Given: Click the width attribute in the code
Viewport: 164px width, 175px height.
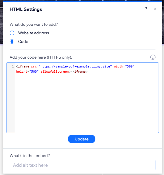Looking at the screenshot, I should click(118, 66).
